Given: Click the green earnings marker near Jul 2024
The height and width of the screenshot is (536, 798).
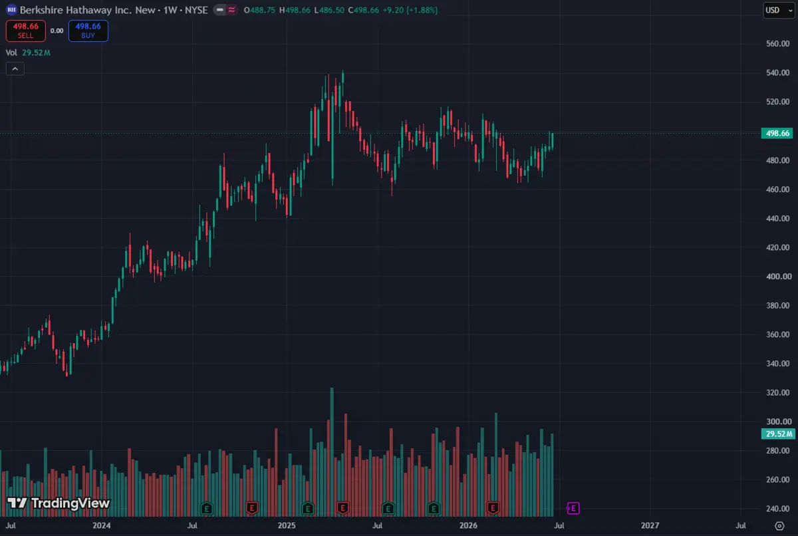Looking at the screenshot, I should pyautogui.click(x=207, y=508).
